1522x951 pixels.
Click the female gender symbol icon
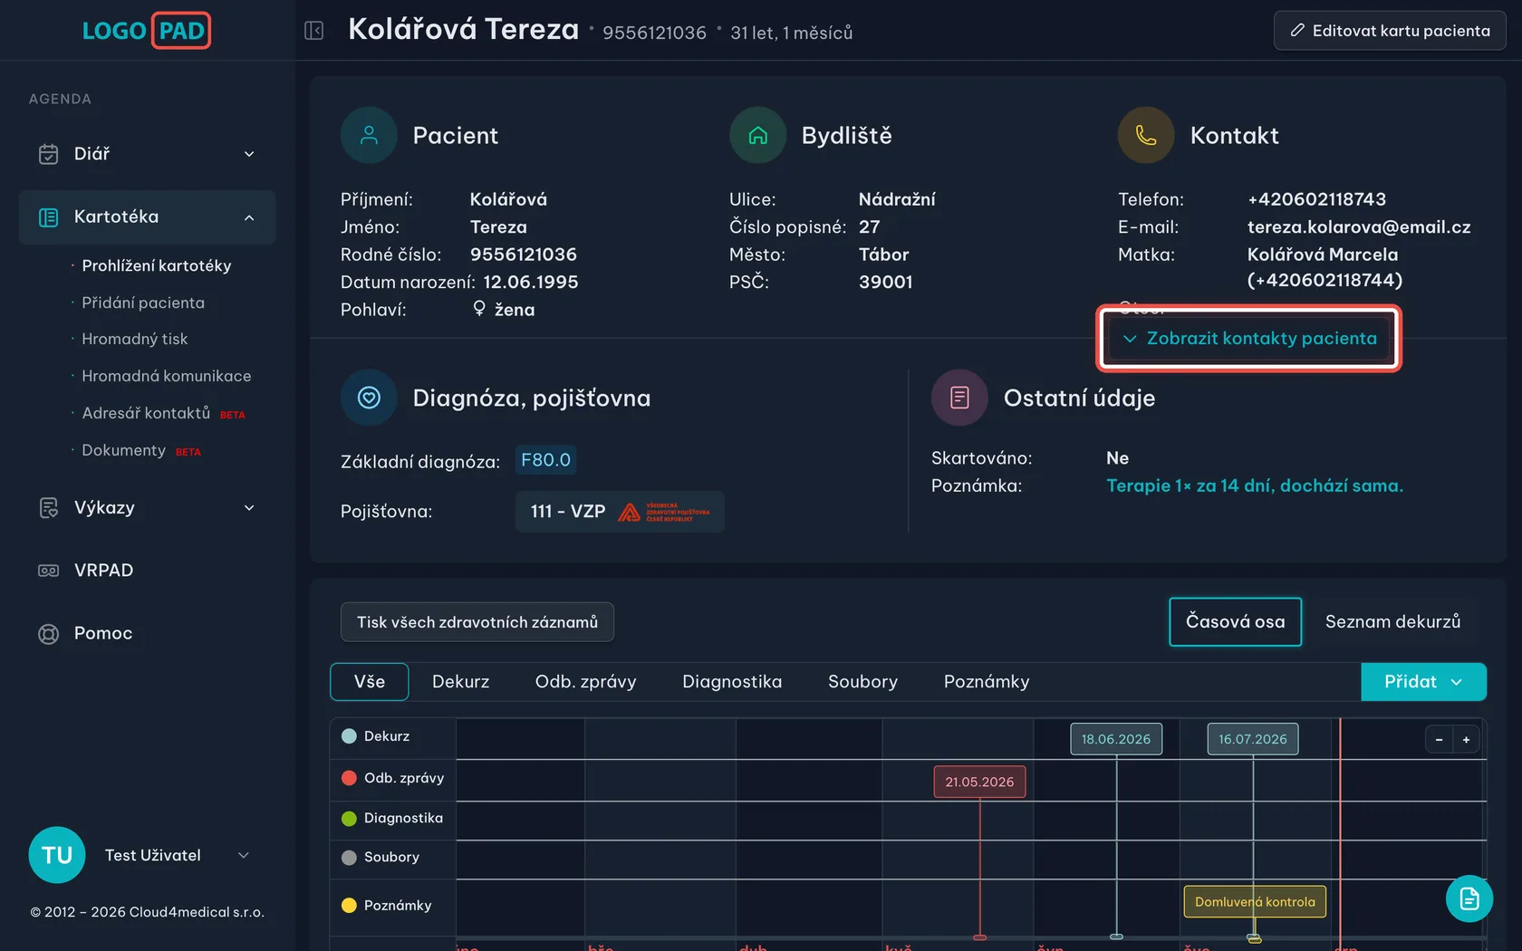point(479,309)
